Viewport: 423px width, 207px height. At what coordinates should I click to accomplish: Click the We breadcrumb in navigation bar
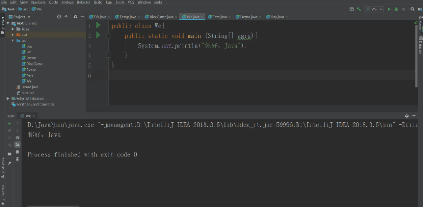[x=37, y=9]
